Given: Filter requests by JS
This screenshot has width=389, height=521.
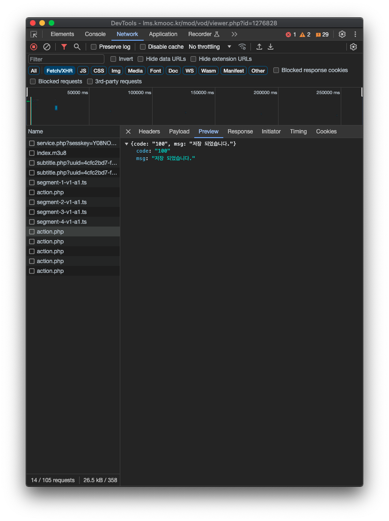Looking at the screenshot, I should click(x=83, y=71).
